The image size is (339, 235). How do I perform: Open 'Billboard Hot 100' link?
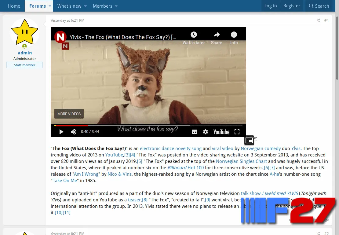[186, 168]
